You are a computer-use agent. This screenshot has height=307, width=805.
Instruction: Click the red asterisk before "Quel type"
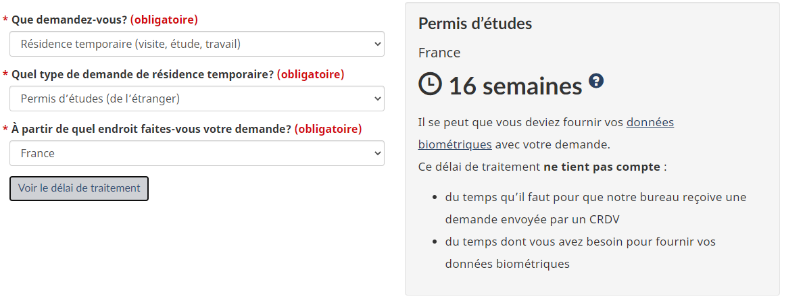click(5, 75)
